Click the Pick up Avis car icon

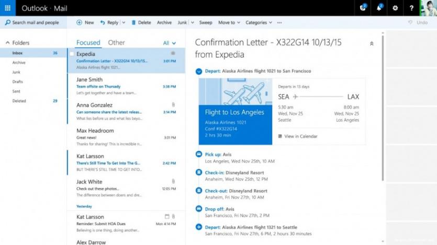click(x=198, y=155)
